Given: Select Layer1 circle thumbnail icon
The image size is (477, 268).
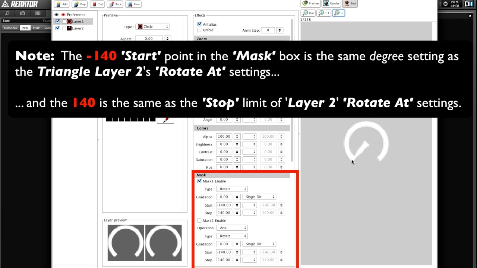Looking at the screenshot, I should click(x=69, y=22).
